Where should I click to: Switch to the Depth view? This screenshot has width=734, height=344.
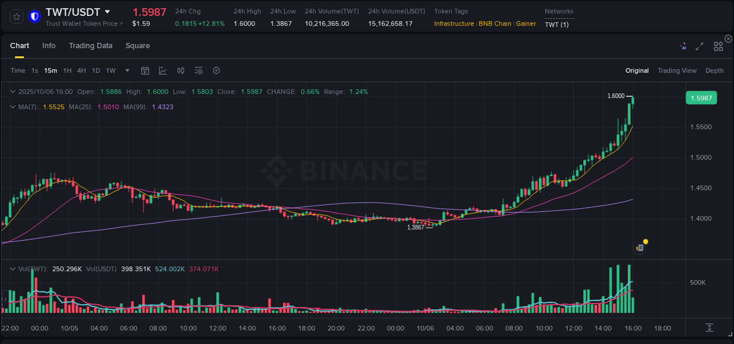[715, 70]
